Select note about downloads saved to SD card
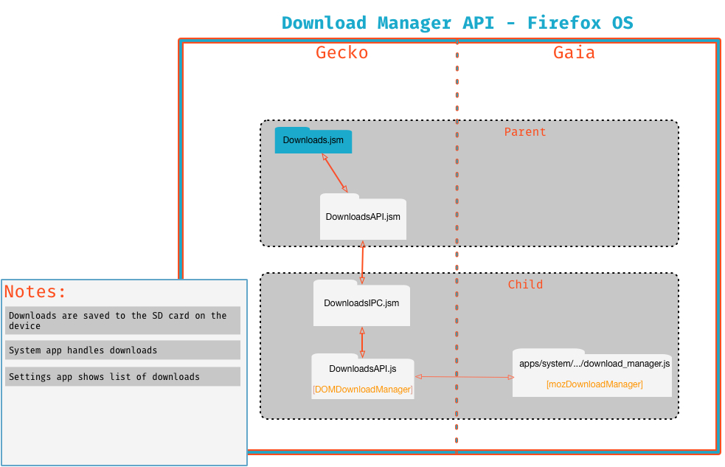 point(122,320)
